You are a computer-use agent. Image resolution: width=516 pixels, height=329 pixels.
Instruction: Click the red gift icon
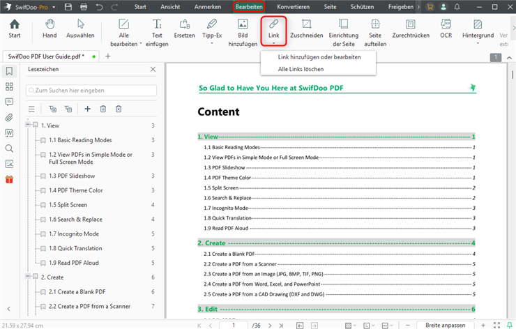pos(9,179)
